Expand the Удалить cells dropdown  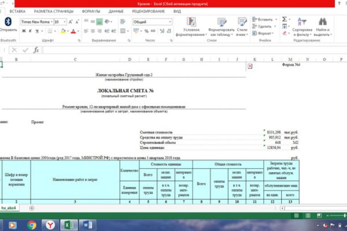coord(275,27)
